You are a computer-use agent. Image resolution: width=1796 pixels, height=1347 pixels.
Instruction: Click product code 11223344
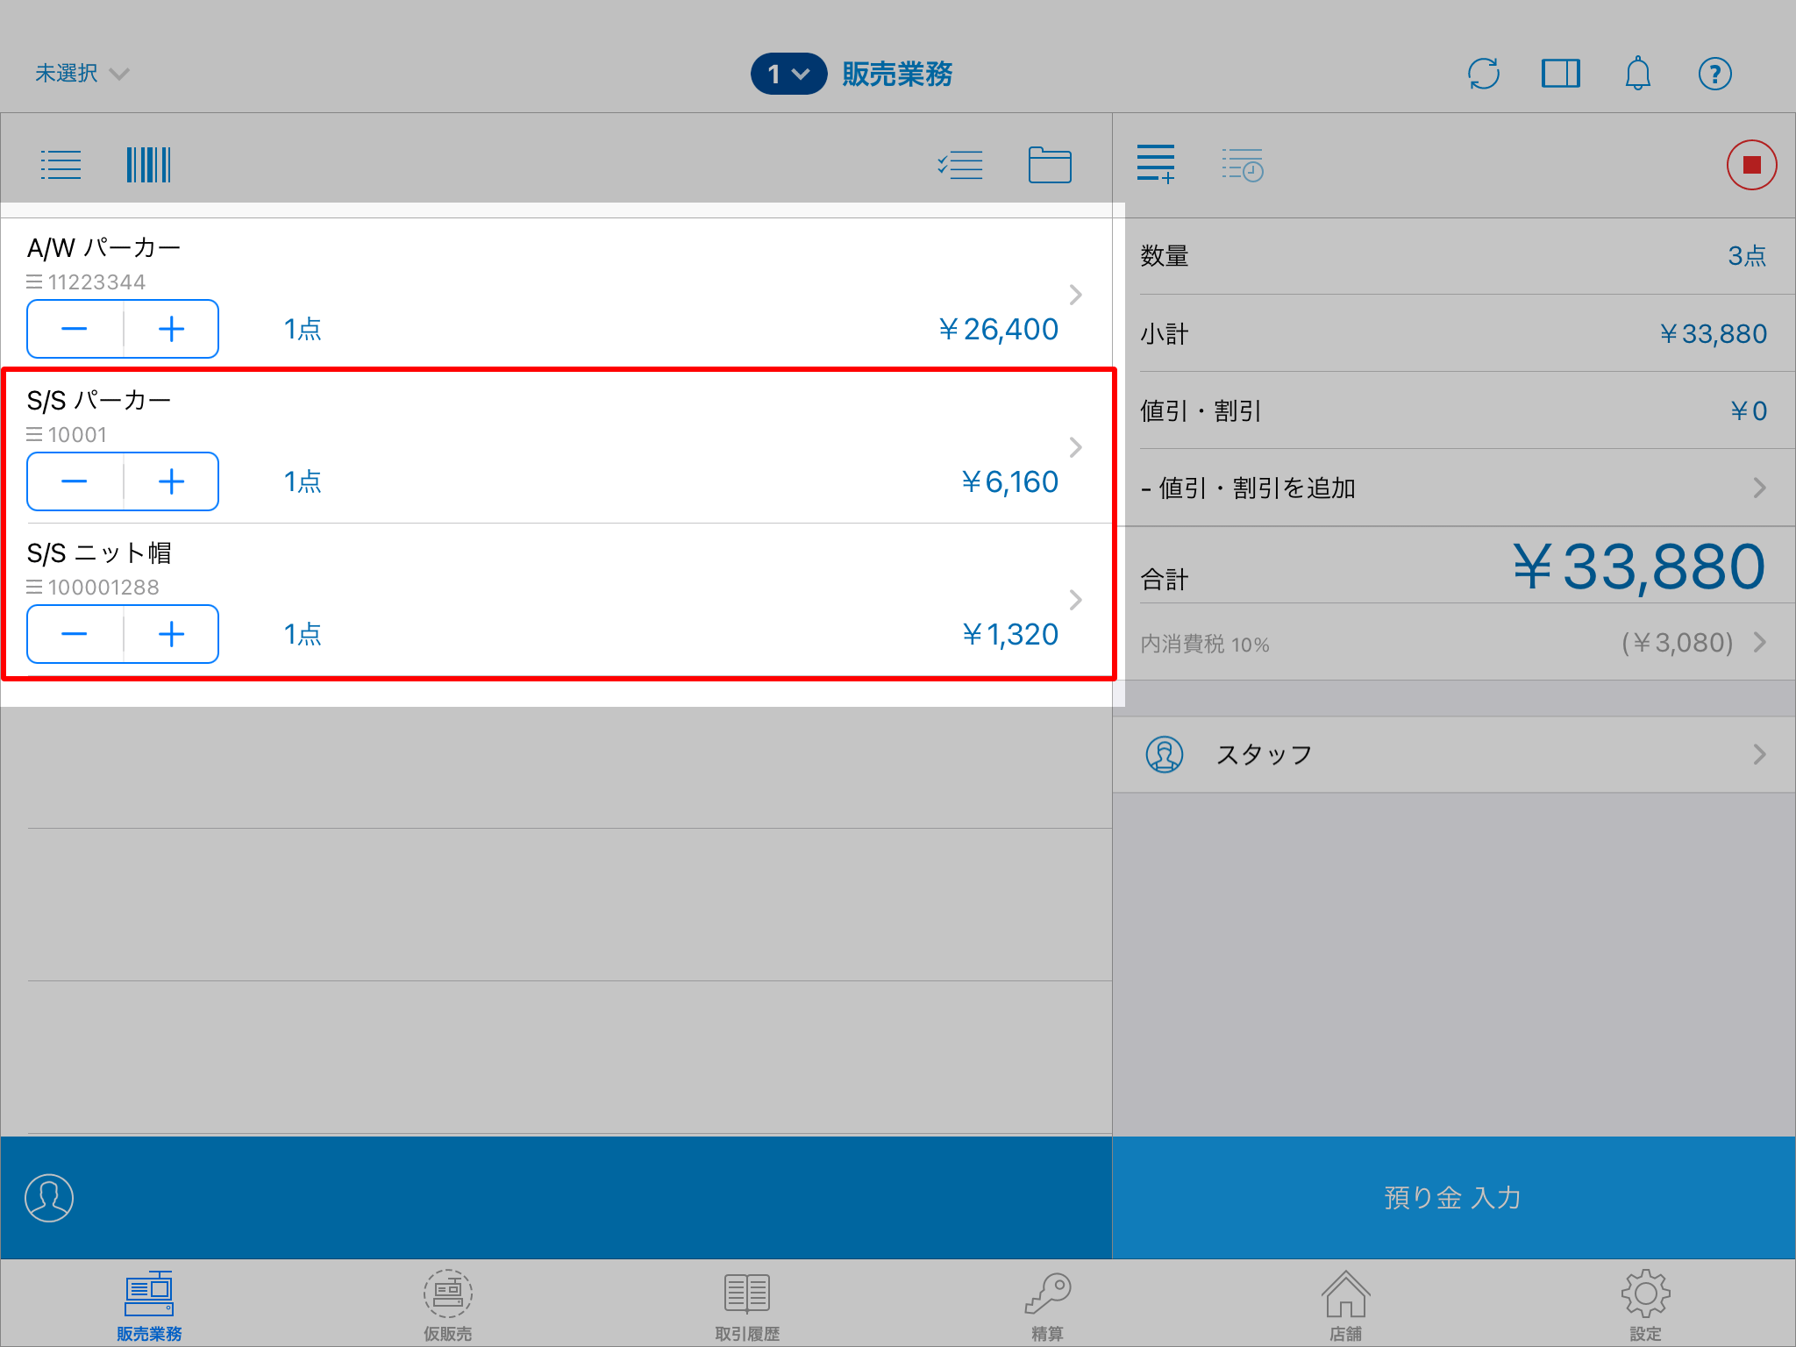[x=96, y=282]
